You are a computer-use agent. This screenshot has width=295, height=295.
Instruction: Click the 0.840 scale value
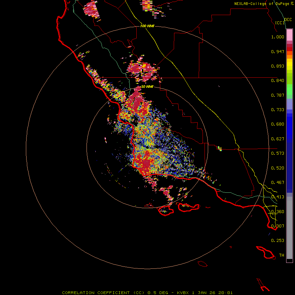pyautogui.click(x=278, y=81)
